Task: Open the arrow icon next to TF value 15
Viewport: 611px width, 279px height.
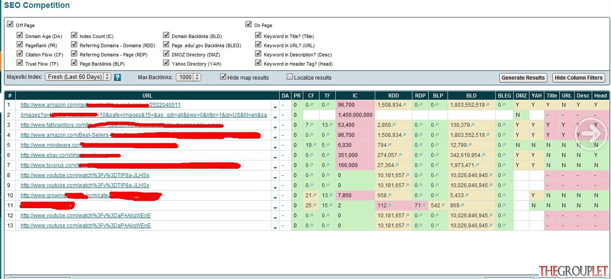Action: [330, 206]
